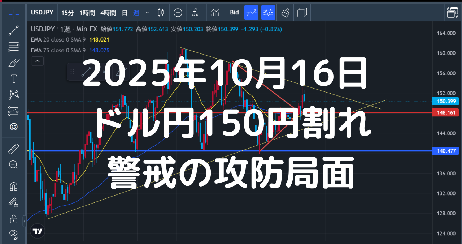462x244 pixels.
Task: Select the ruler measure tool
Action: click(x=14, y=149)
